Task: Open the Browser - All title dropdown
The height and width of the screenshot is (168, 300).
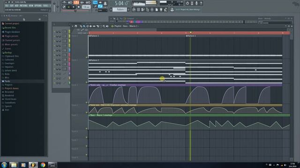Action: (x=17, y=15)
